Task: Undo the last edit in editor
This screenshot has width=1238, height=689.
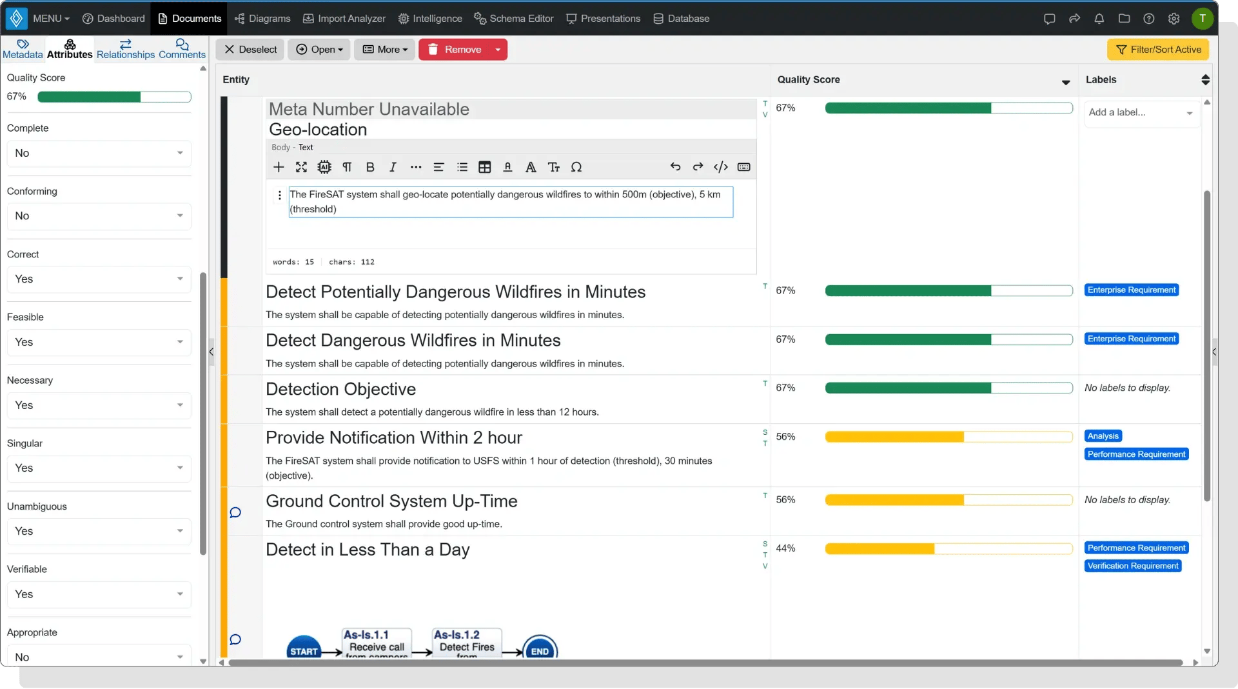Action: click(x=675, y=167)
